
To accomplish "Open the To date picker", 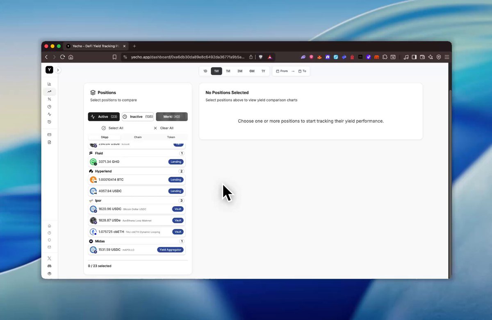I will [302, 71].
